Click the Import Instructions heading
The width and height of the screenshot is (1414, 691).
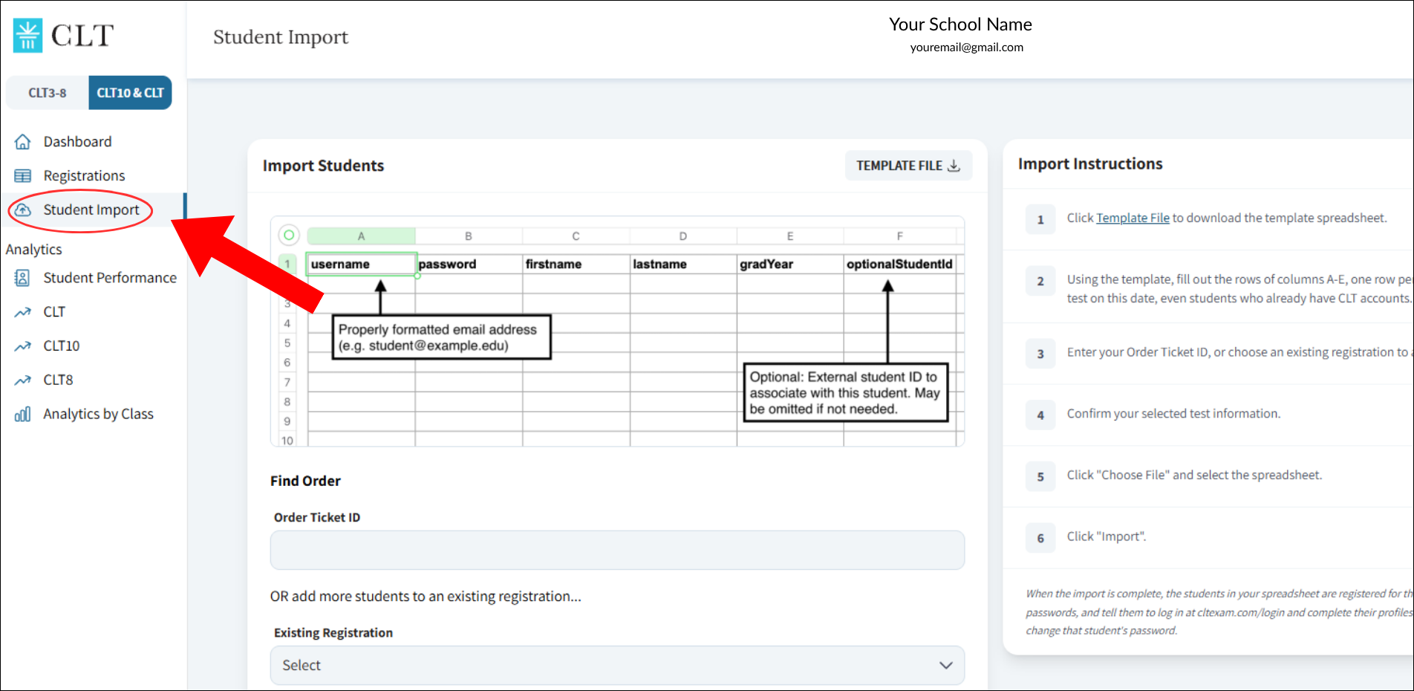(x=1090, y=164)
